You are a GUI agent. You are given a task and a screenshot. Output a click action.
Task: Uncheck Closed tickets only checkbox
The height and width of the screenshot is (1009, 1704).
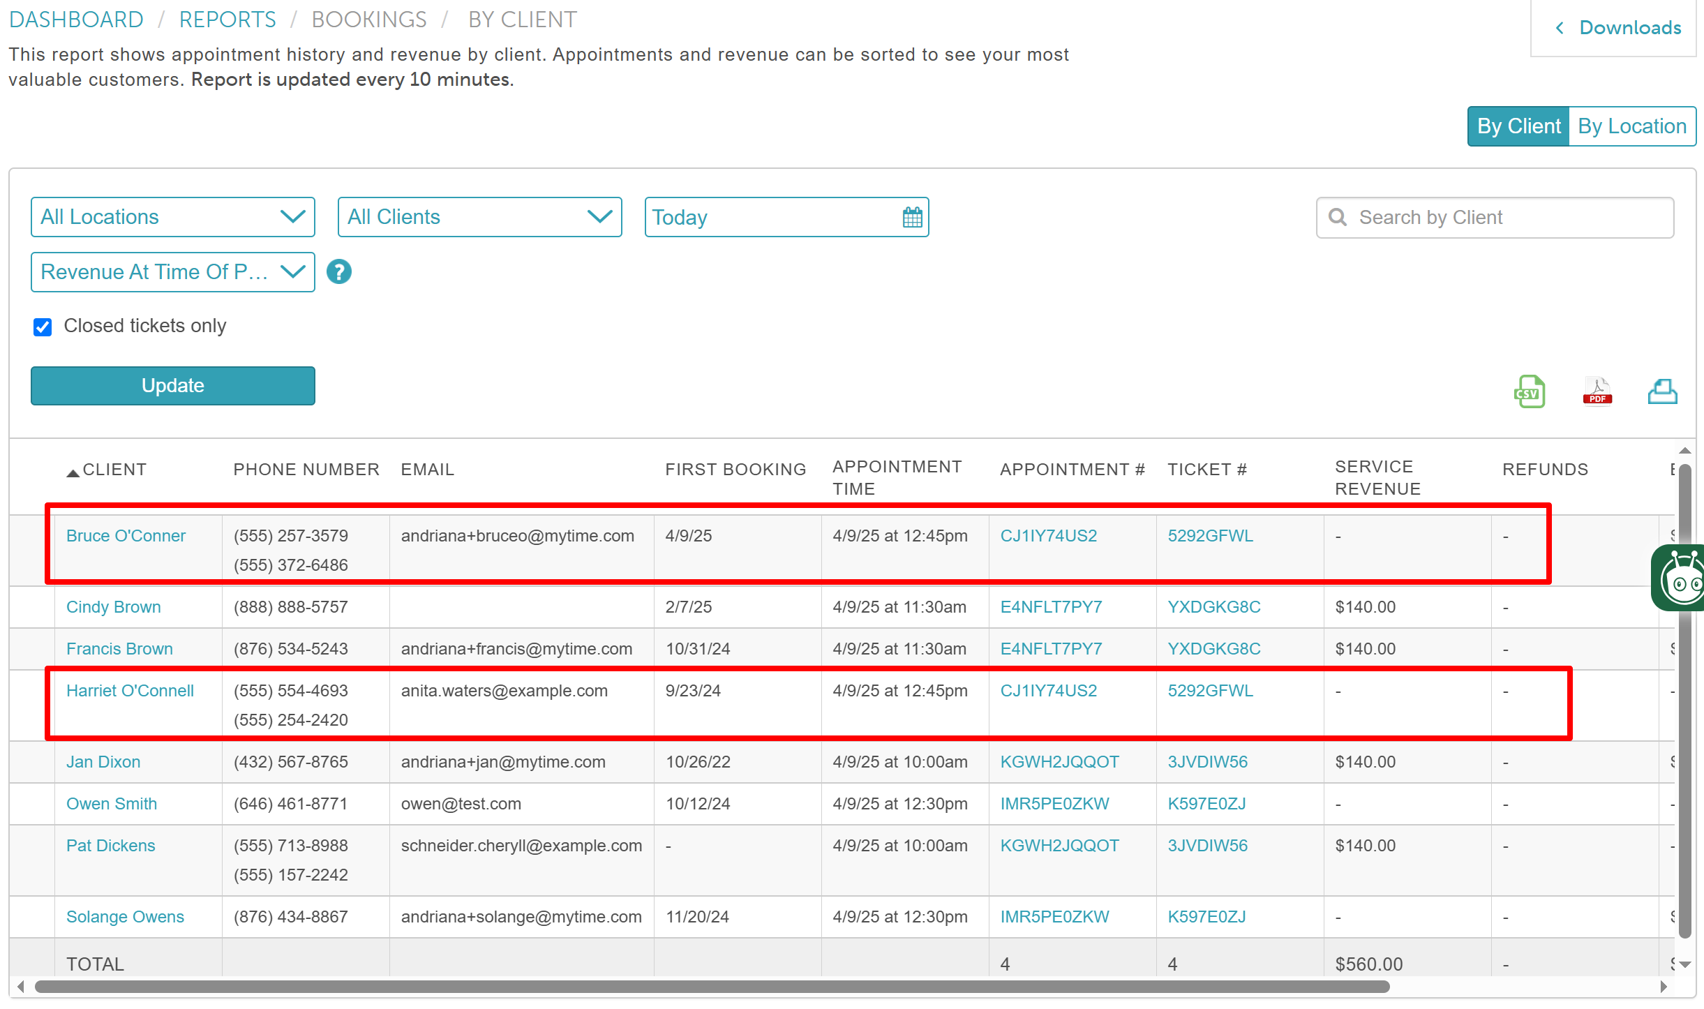[43, 327]
